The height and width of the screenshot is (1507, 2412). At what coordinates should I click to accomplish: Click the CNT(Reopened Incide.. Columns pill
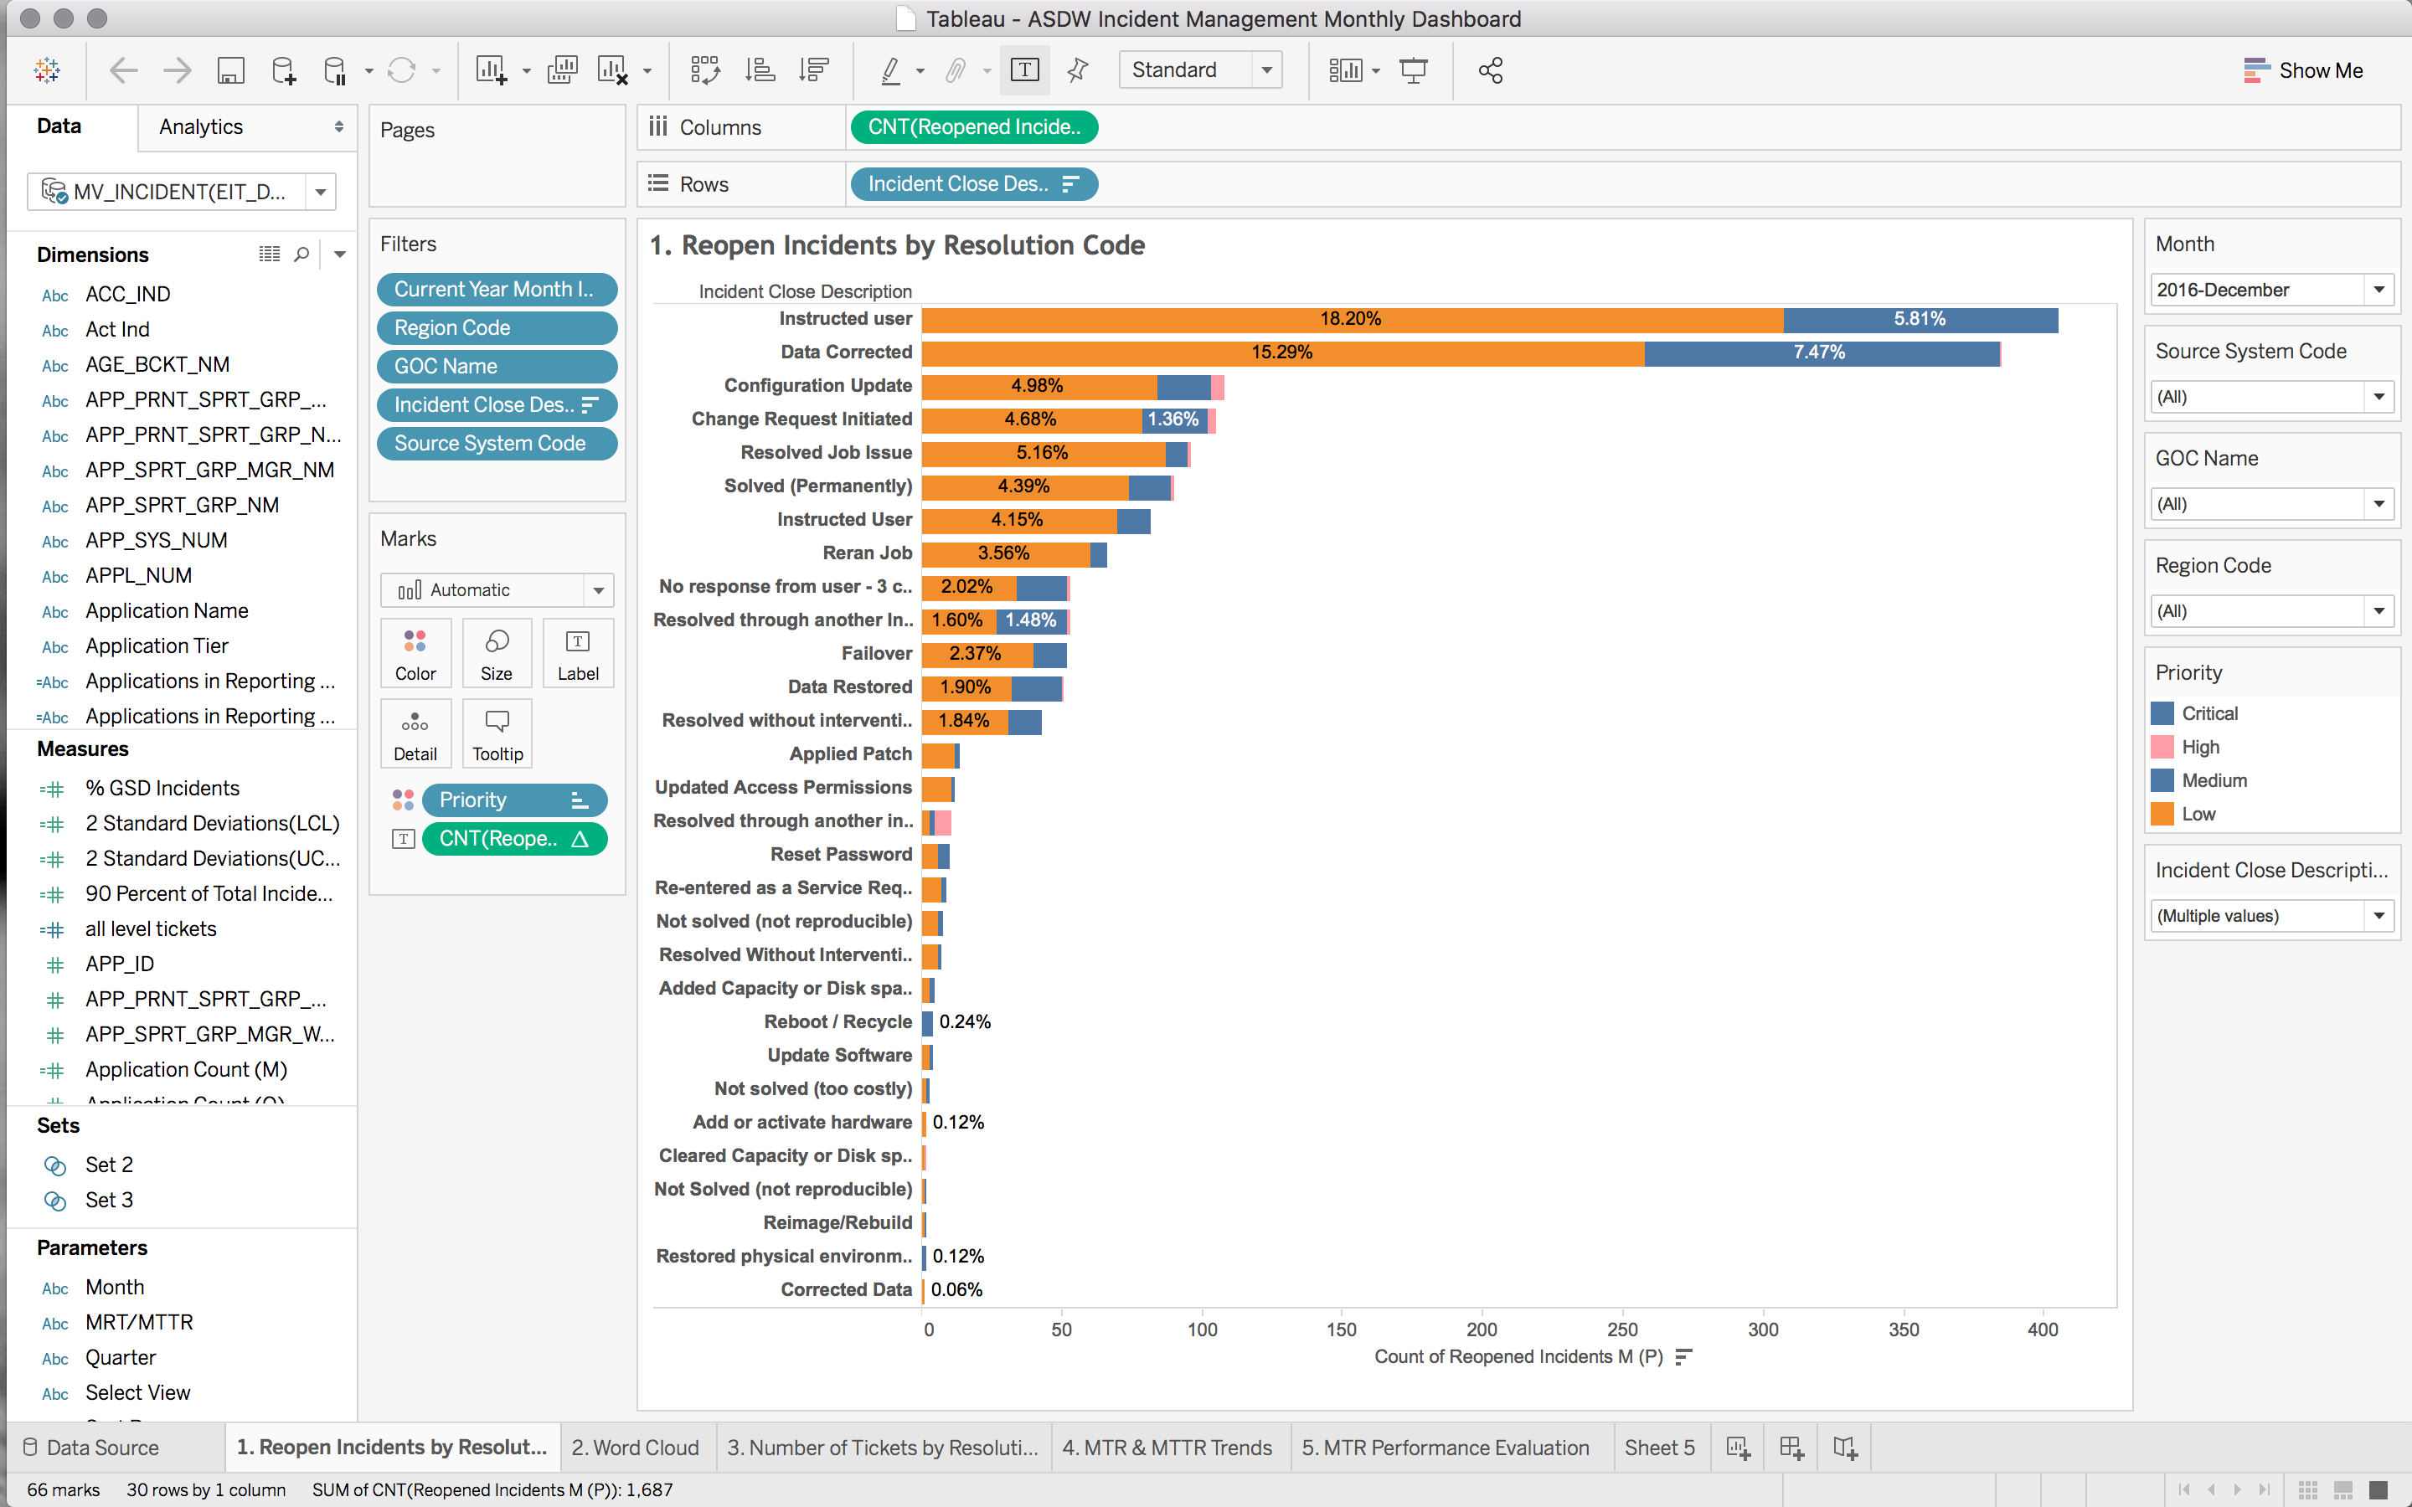974,126
